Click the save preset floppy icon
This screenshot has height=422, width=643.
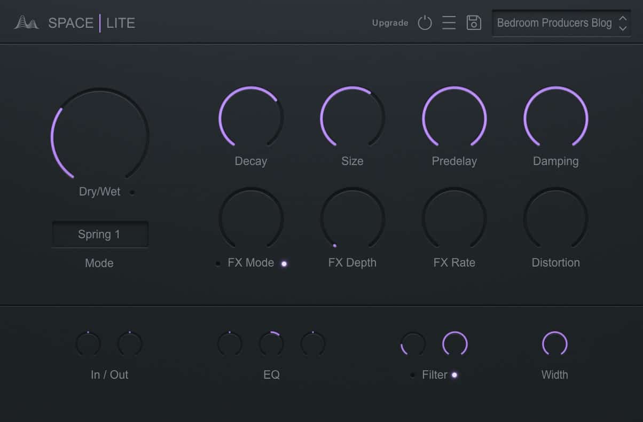pos(474,23)
